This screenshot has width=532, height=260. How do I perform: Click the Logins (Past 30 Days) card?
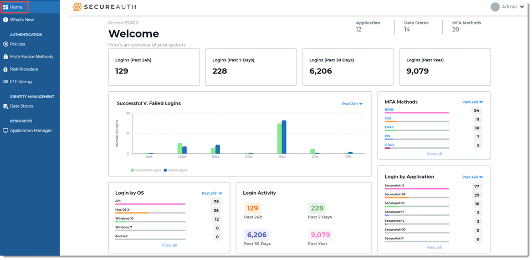click(348, 67)
